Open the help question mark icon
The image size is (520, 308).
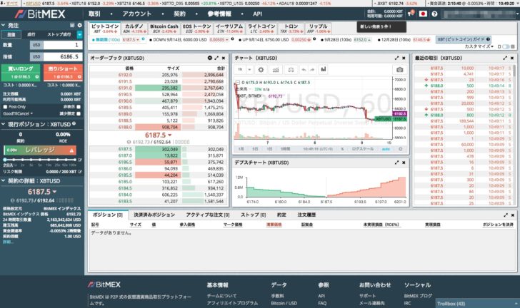[x=434, y=14]
